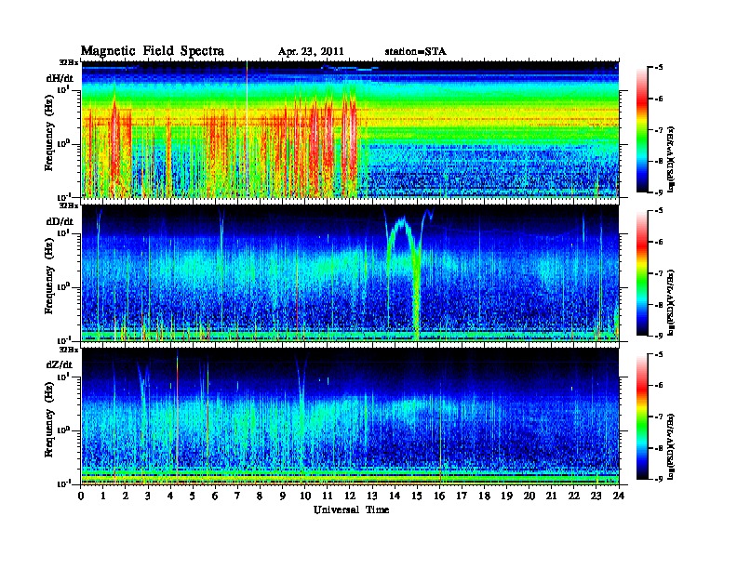Click hour '8' on the time axis
Image resolution: width=737 pixels, height=569 pixels.
[x=261, y=496]
